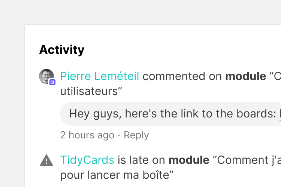281x187 pixels.
Task: Open the module "pour lancer ma boîte"
Action: [x=117, y=175]
